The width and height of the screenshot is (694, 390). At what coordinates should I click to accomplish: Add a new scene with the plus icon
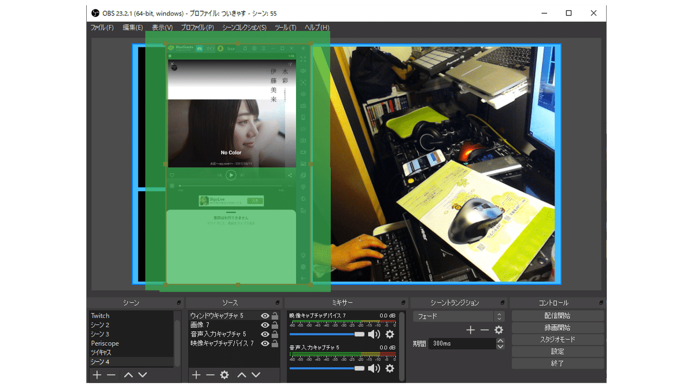pos(97,375)
